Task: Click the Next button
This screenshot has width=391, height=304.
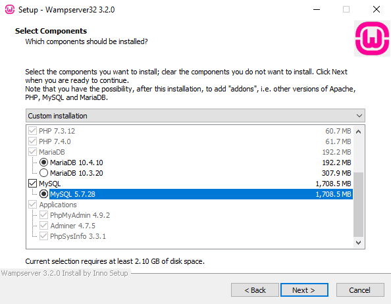Action: [304, 290]
